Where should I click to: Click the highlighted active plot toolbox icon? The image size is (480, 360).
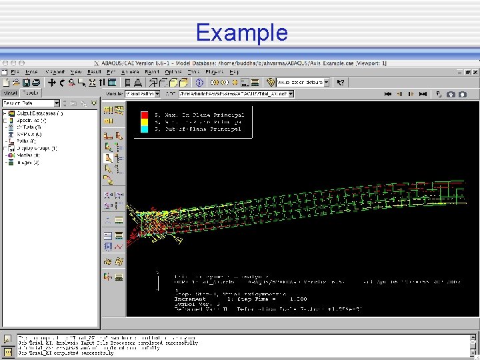pyautogui.click(x=109, y=158)
